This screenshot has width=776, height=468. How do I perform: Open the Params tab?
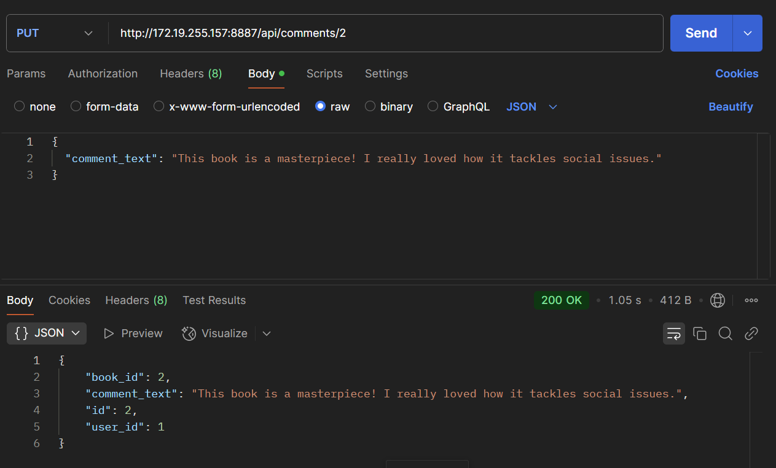pyautogui.click(x=26, y=74)
